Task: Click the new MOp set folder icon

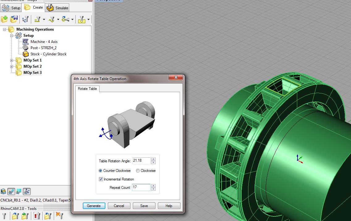Action: pos(4,19)
